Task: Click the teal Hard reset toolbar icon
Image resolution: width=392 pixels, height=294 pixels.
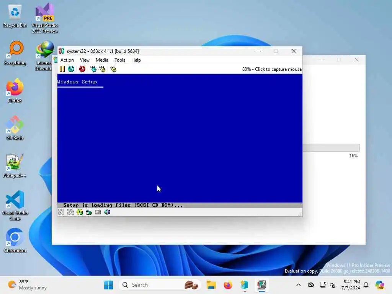Action: pyautogui.click(x=71, y=69)
